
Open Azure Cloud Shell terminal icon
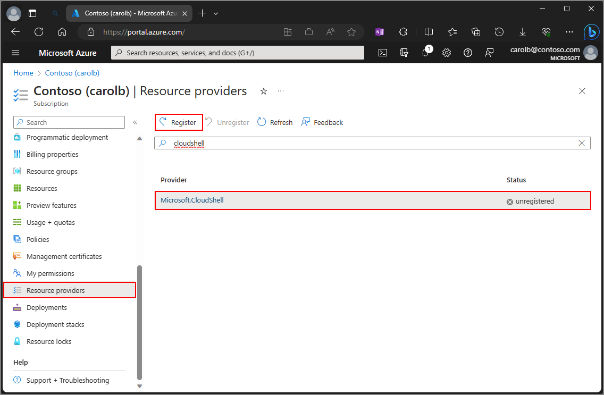click(x=382, y=53)
